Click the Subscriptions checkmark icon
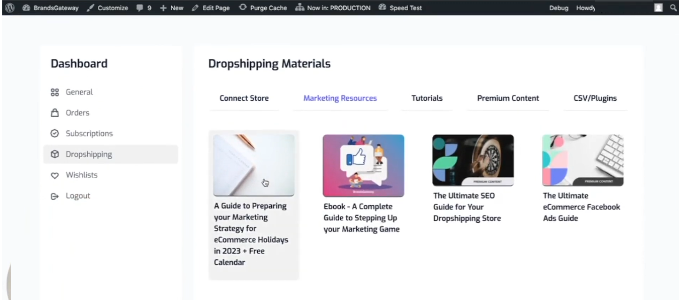The height and width of the screenshot is (300, 679). pos(55,134)
